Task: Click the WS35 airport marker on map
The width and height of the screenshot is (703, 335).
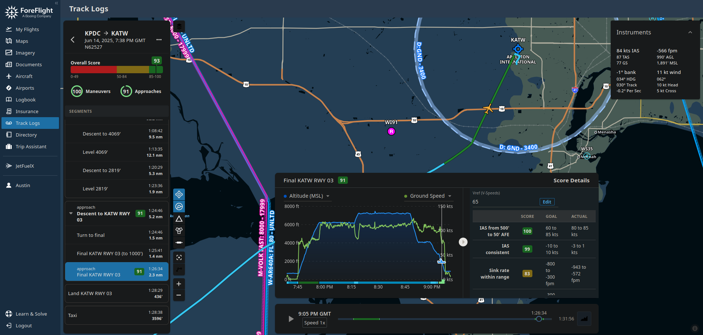Action: pos(587,156)
